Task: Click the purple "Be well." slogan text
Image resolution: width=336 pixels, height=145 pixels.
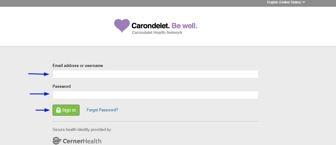Action: [x=184, y=26]
